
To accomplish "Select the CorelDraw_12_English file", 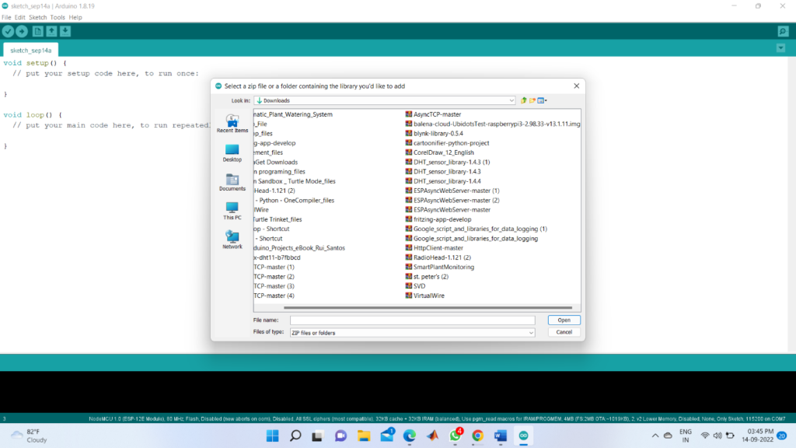I will (440, 152).
